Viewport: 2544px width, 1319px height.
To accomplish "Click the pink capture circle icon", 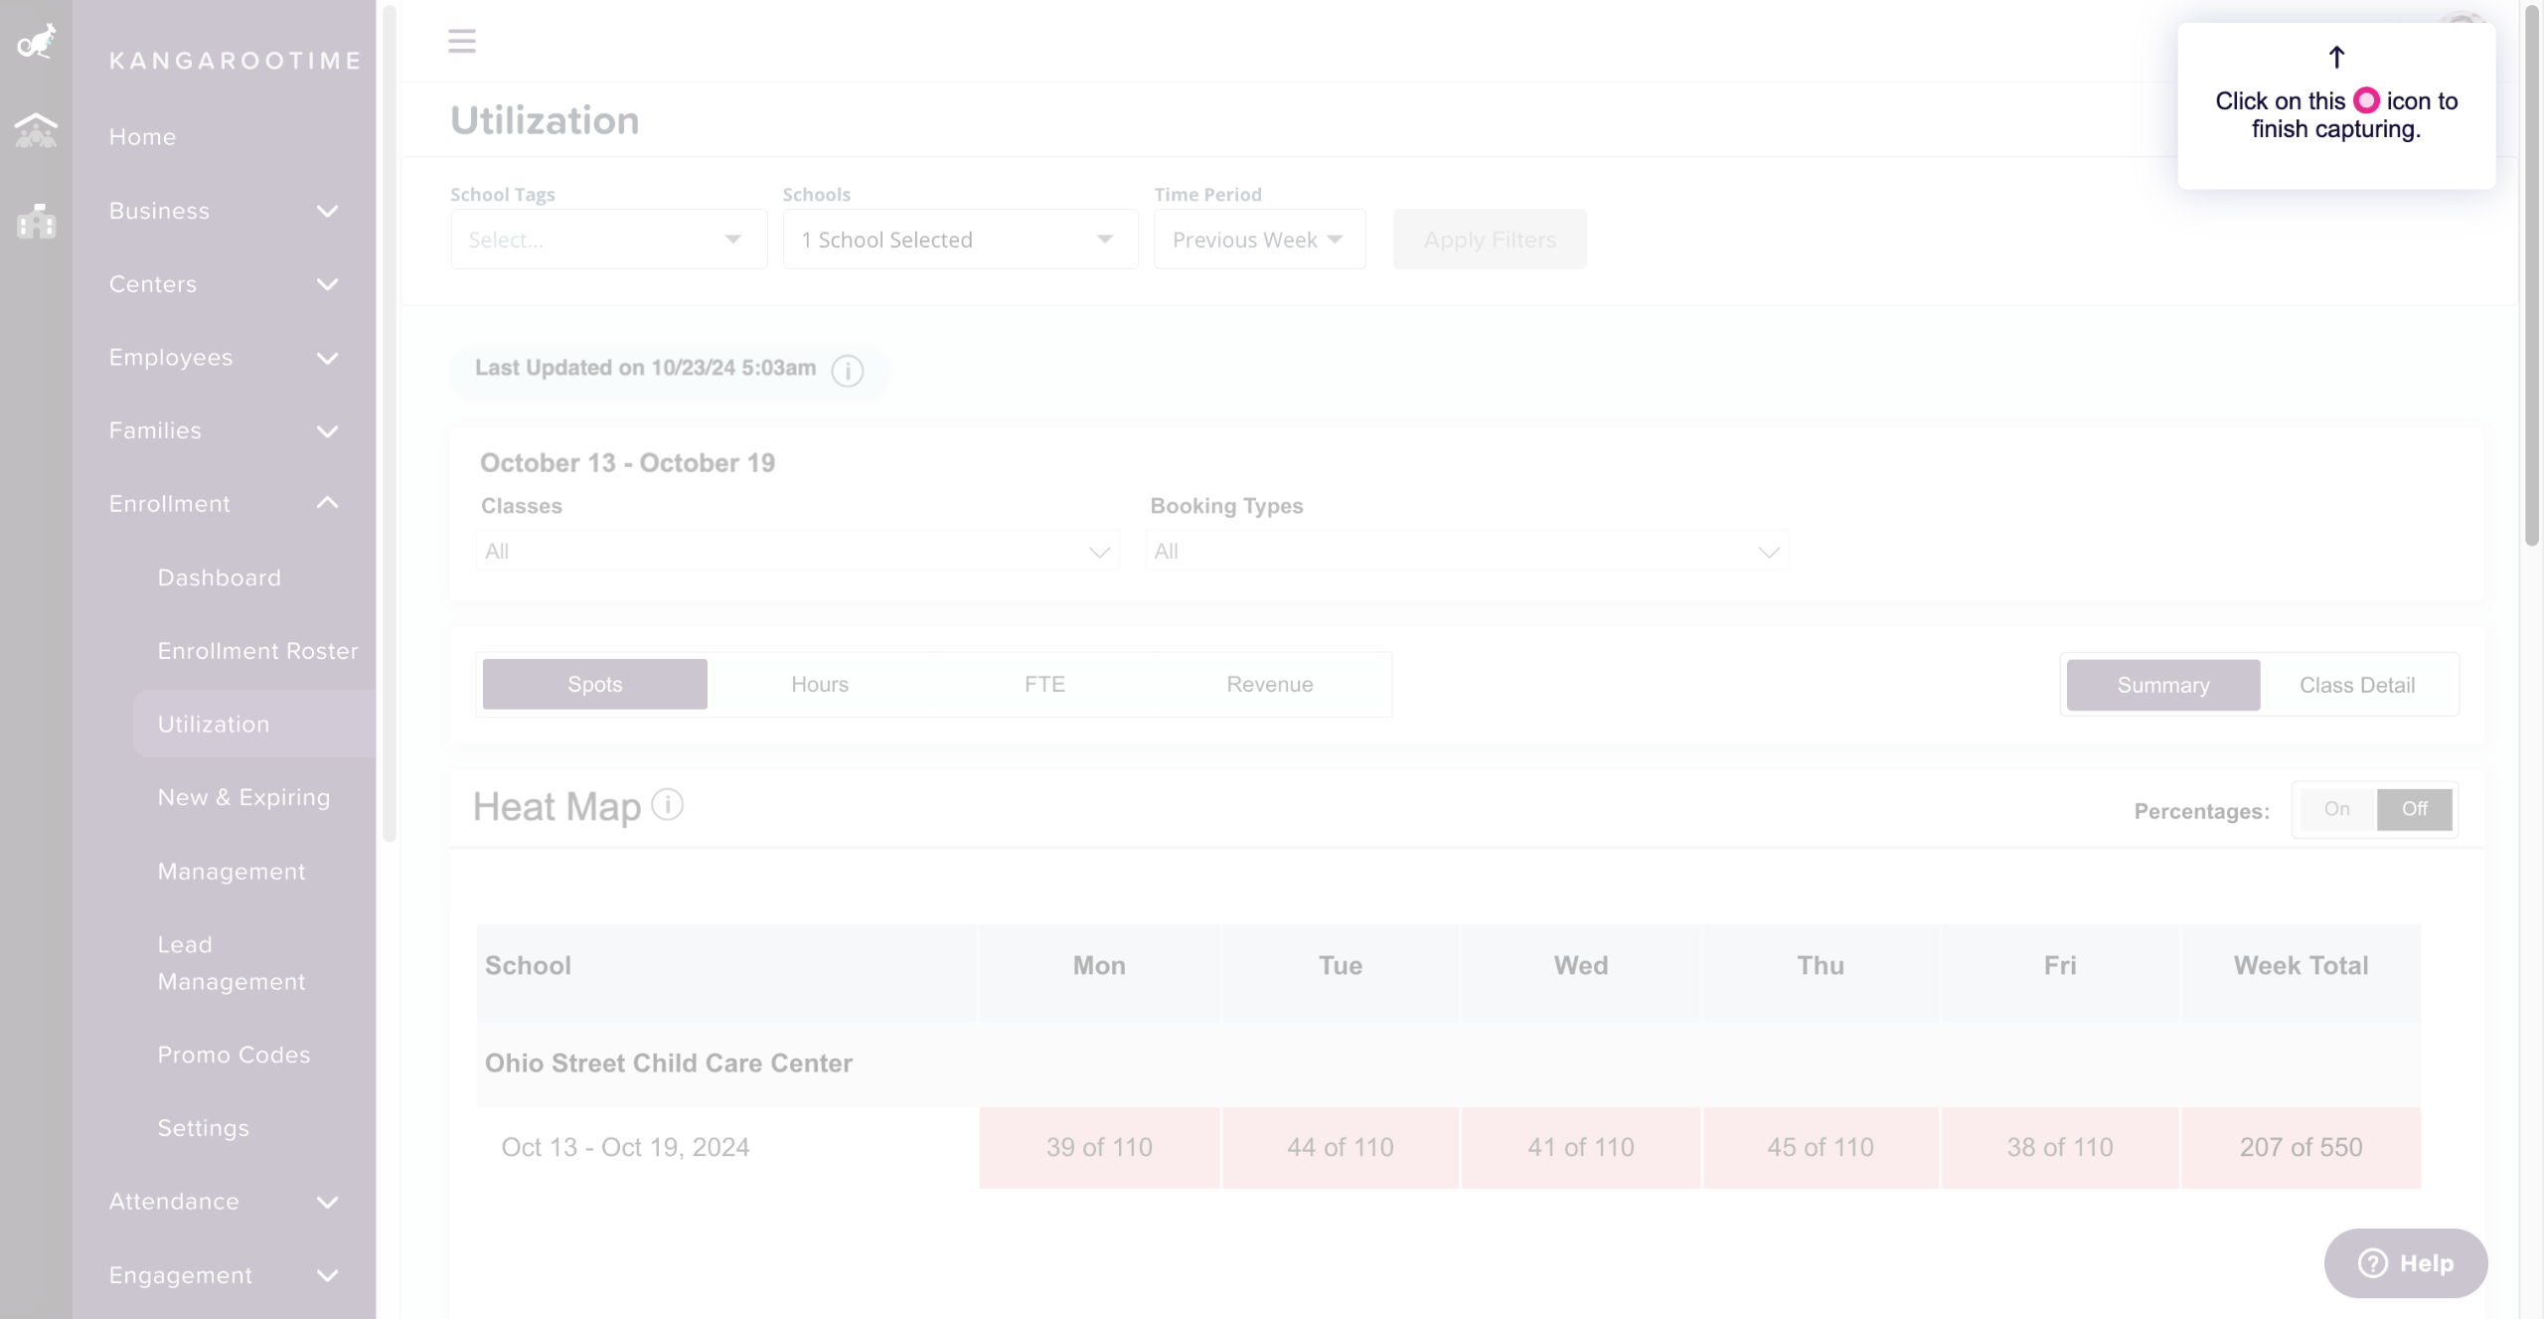I will click(2366, 100).
